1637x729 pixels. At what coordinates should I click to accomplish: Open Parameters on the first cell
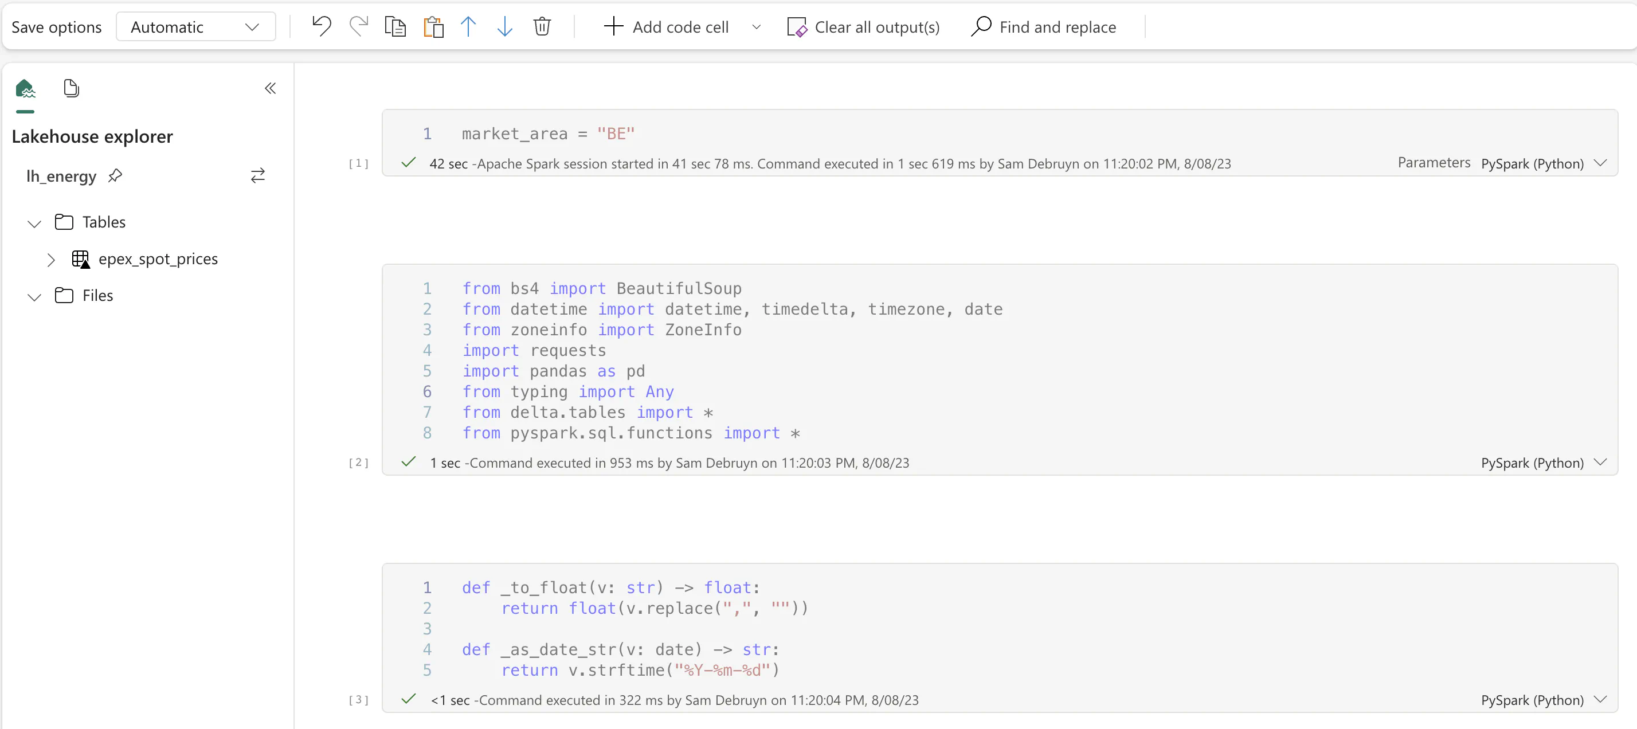pos(1434,163)
